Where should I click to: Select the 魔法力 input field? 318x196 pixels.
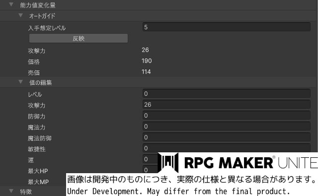click(x=227, y=127)
